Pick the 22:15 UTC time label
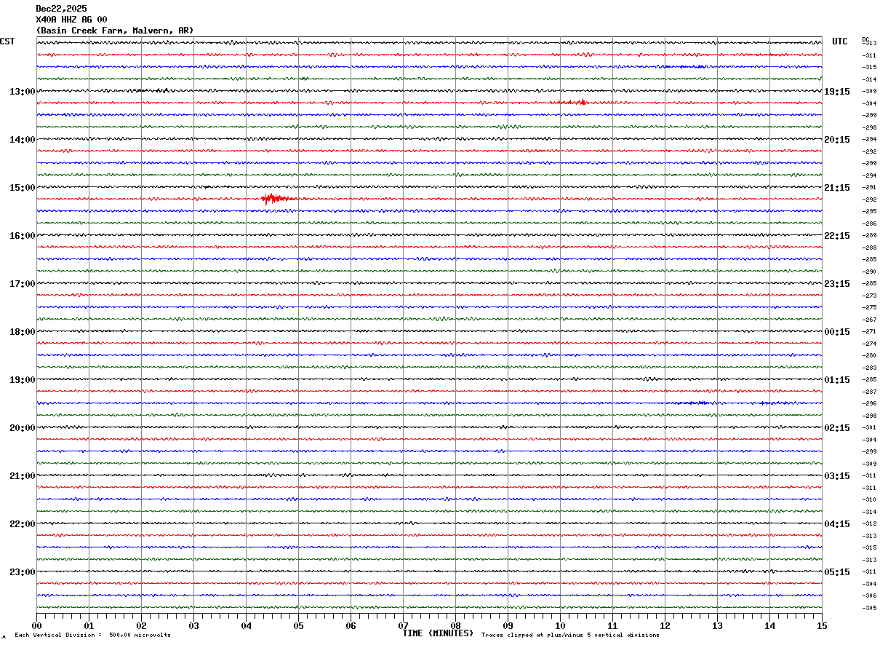 click(836, 236)
